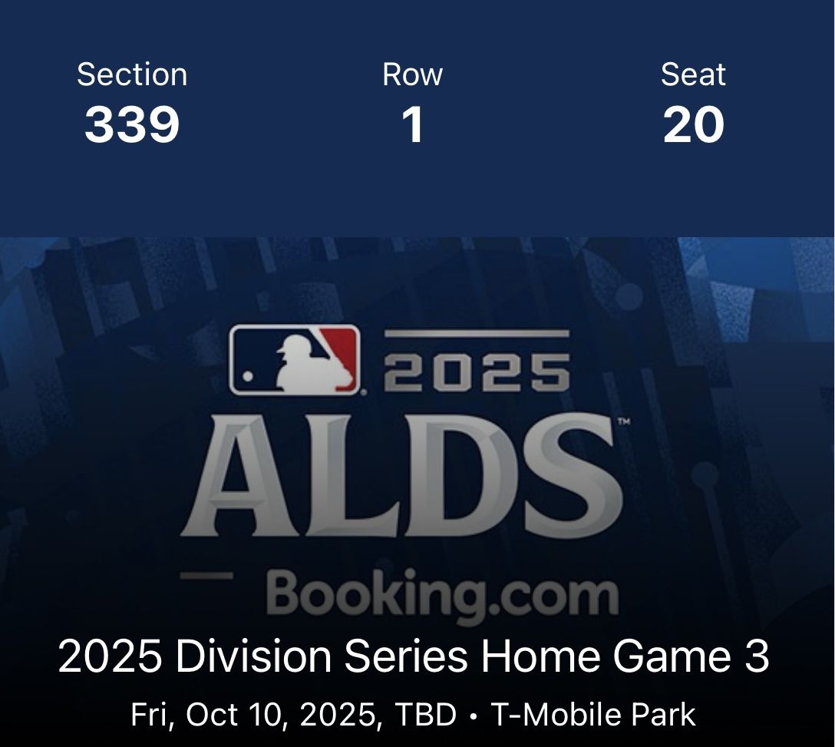Screen dimensions: 835x747
Task: Tap the TBD game time
Action: tap(425, 715)
